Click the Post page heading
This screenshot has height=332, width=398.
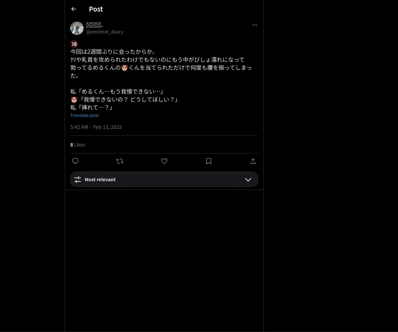point(96,9)
